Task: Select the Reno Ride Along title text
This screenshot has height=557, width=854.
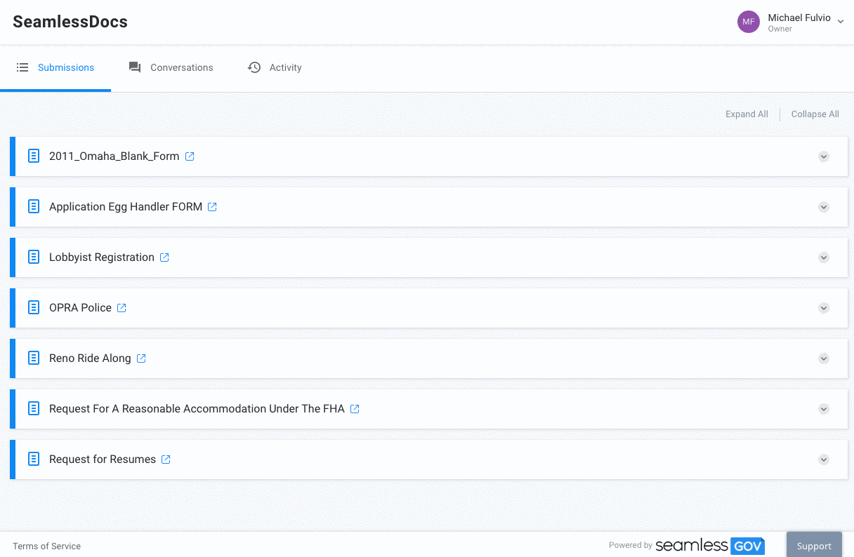Action: [90, 358]
